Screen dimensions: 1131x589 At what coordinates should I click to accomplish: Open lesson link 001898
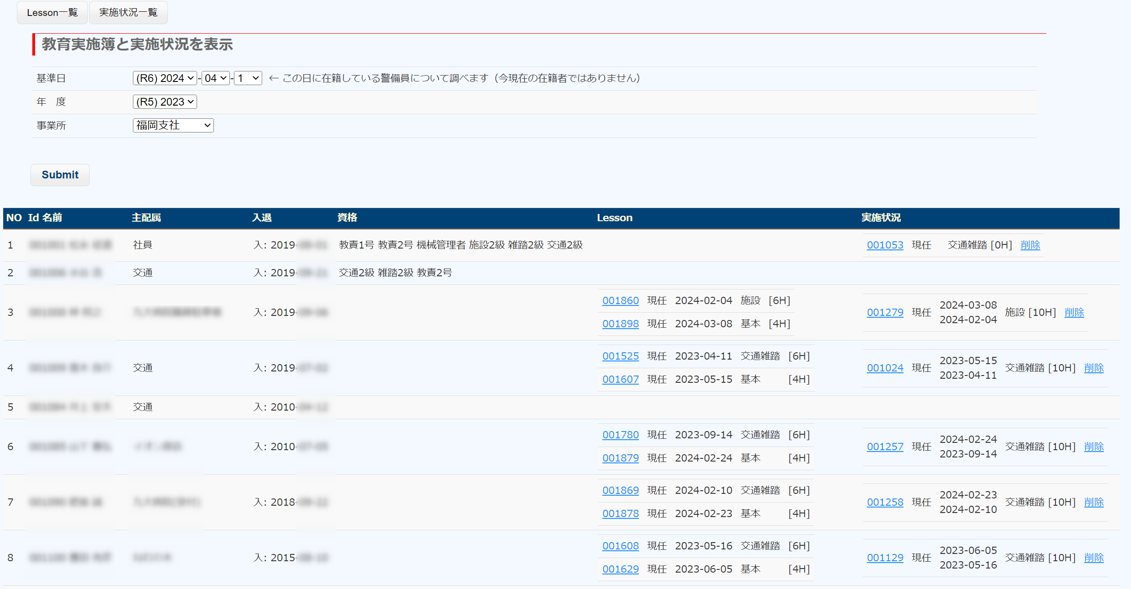pyautogui.click(x=620, y=324)
